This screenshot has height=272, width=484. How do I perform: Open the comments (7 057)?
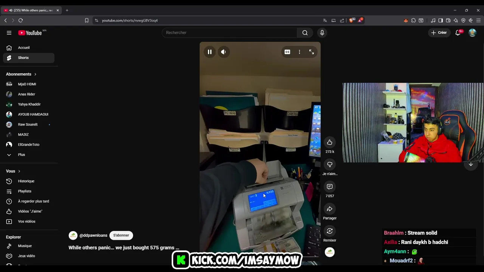(x=330, y=187)
